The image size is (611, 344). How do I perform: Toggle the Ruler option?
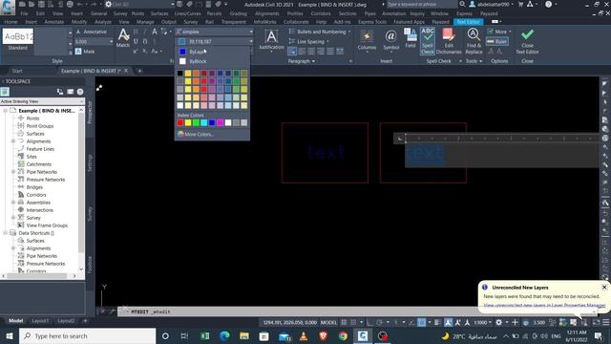496,41
